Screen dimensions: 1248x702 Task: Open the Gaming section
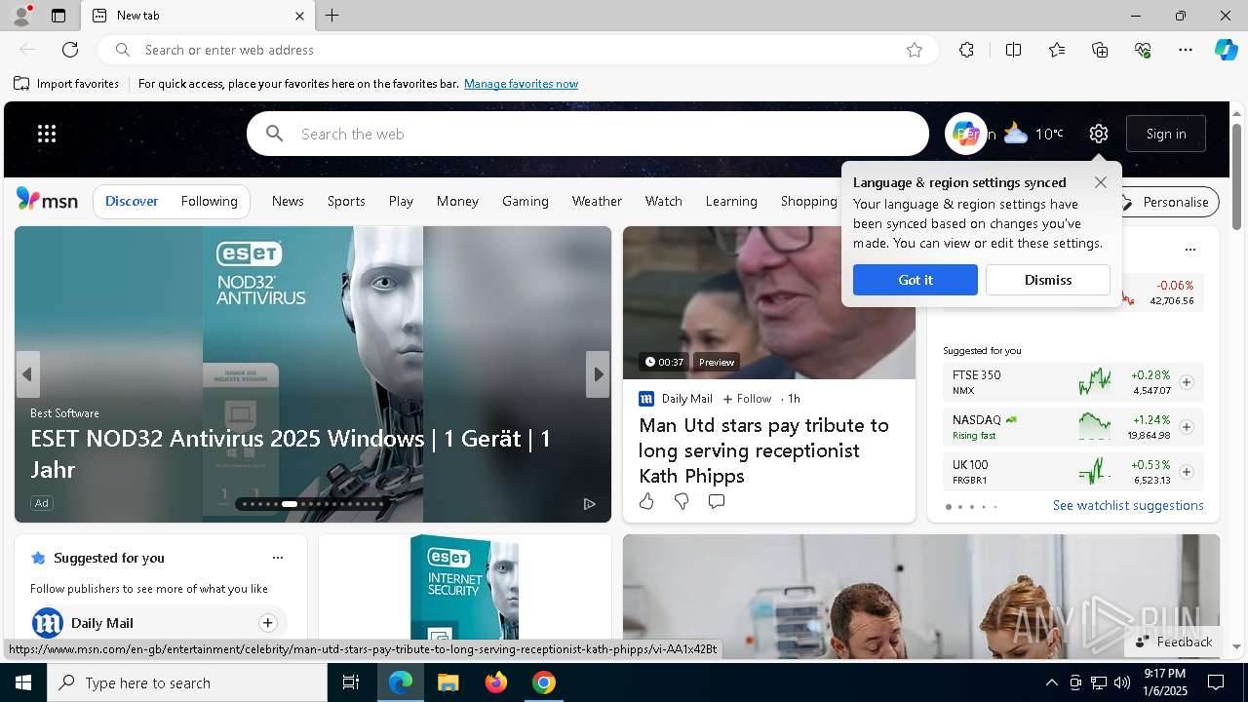526,201
